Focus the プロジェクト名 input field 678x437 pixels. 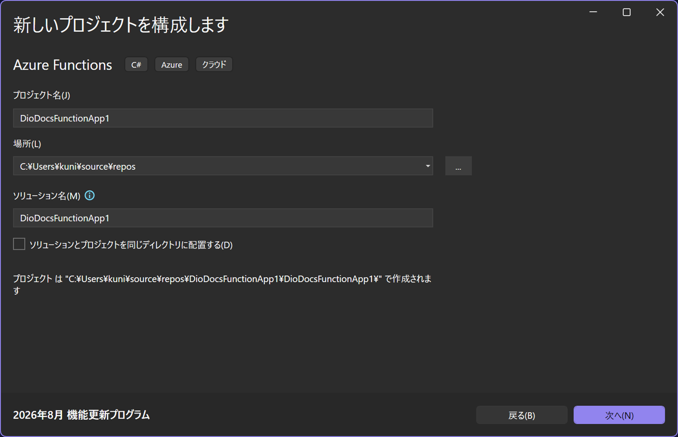(223, 118)
